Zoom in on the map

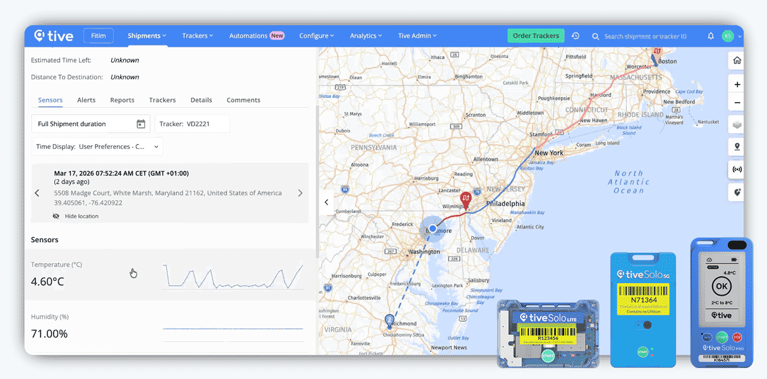[x=737, y=85]
